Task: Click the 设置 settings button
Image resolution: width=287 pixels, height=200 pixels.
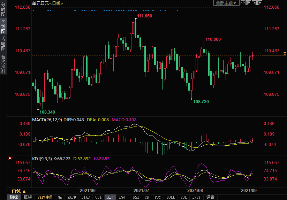Action: (x=210, y=197)
